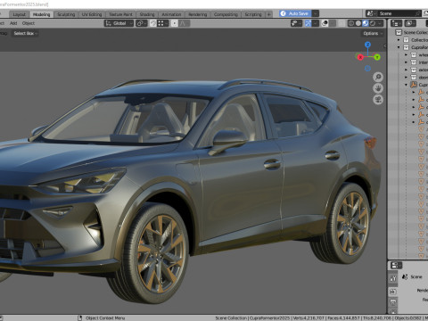
Task: Toggle viewport overlays
Action: [x=325, y=23]
